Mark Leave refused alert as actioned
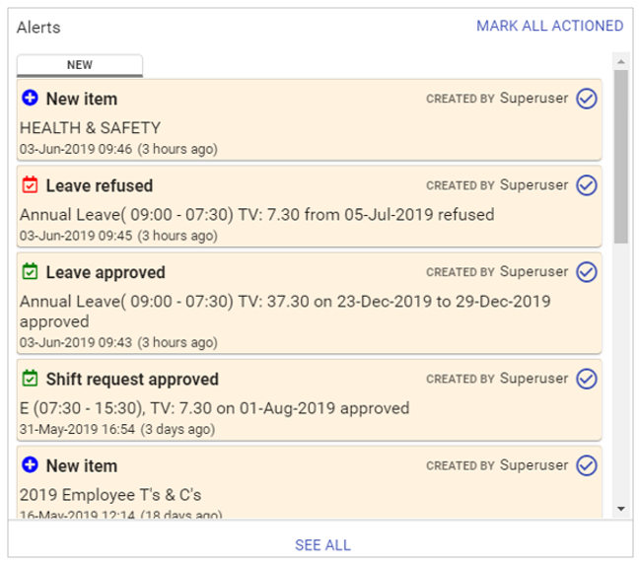639x565 pixels. coord(587,185)
